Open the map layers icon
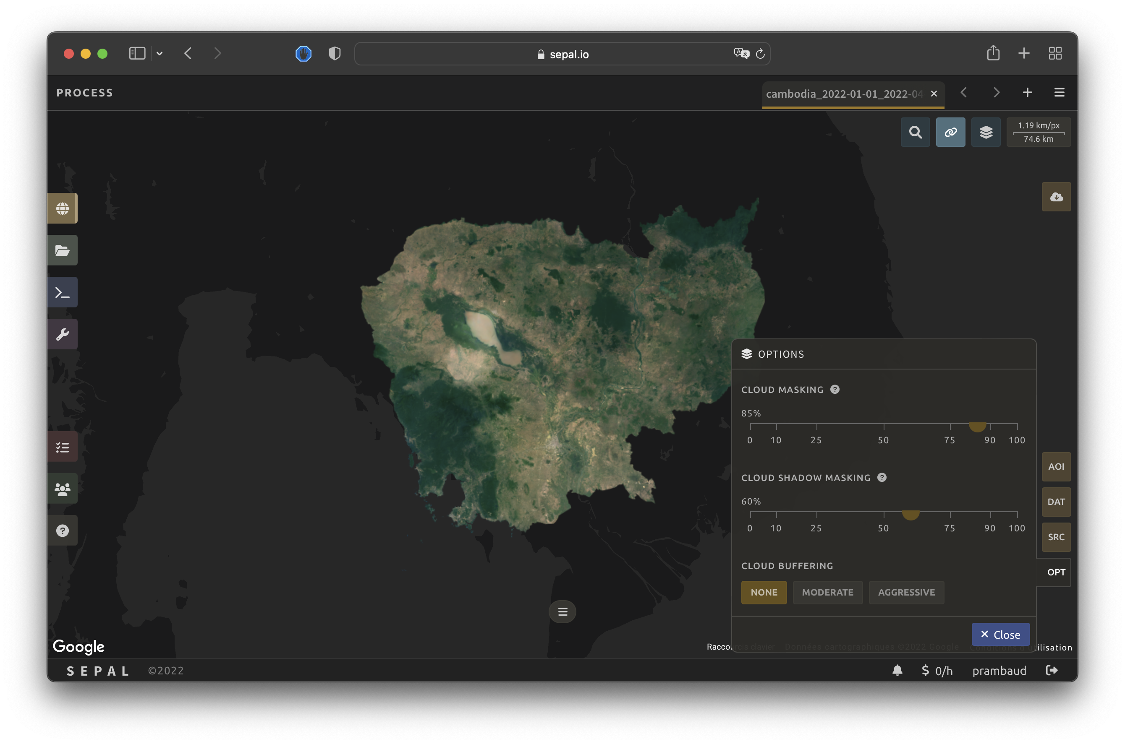 [985, 132]
